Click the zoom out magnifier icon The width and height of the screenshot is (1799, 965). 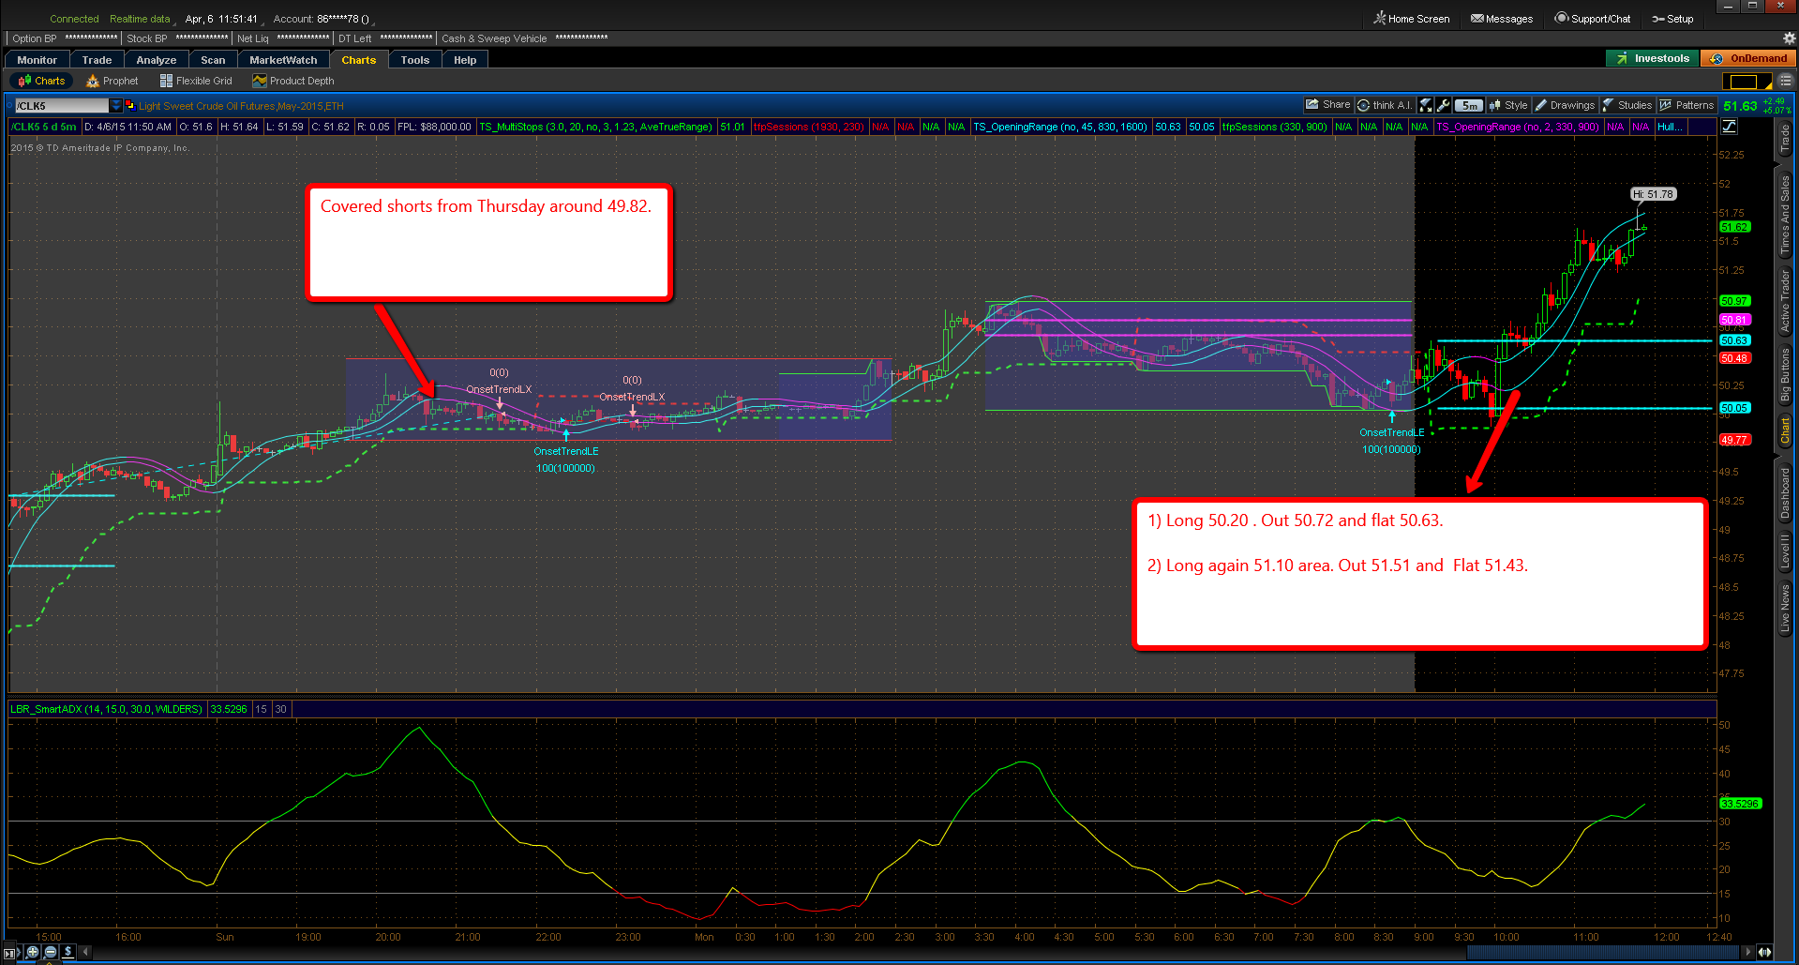pyautogui.click(x=51, y=952)
